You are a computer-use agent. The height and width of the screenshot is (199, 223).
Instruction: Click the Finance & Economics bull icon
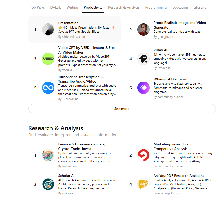point(48,155)
